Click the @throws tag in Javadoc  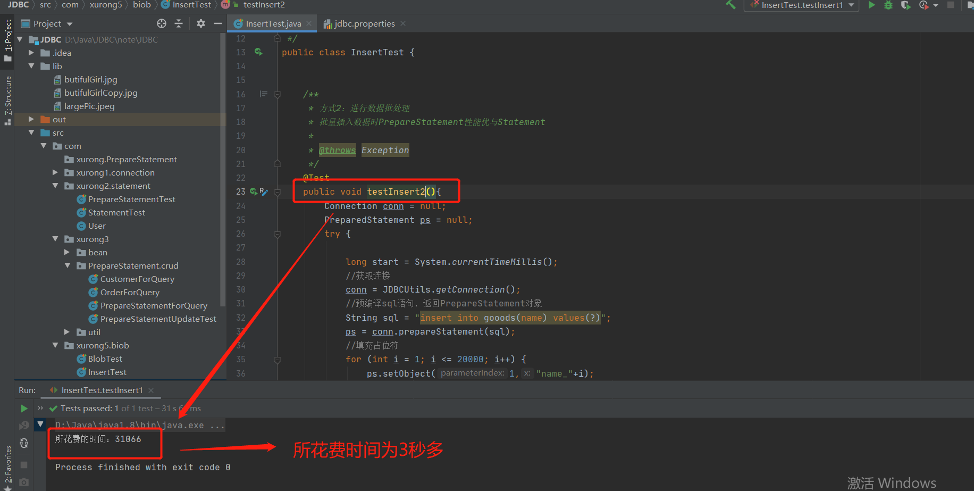[337, 150]
